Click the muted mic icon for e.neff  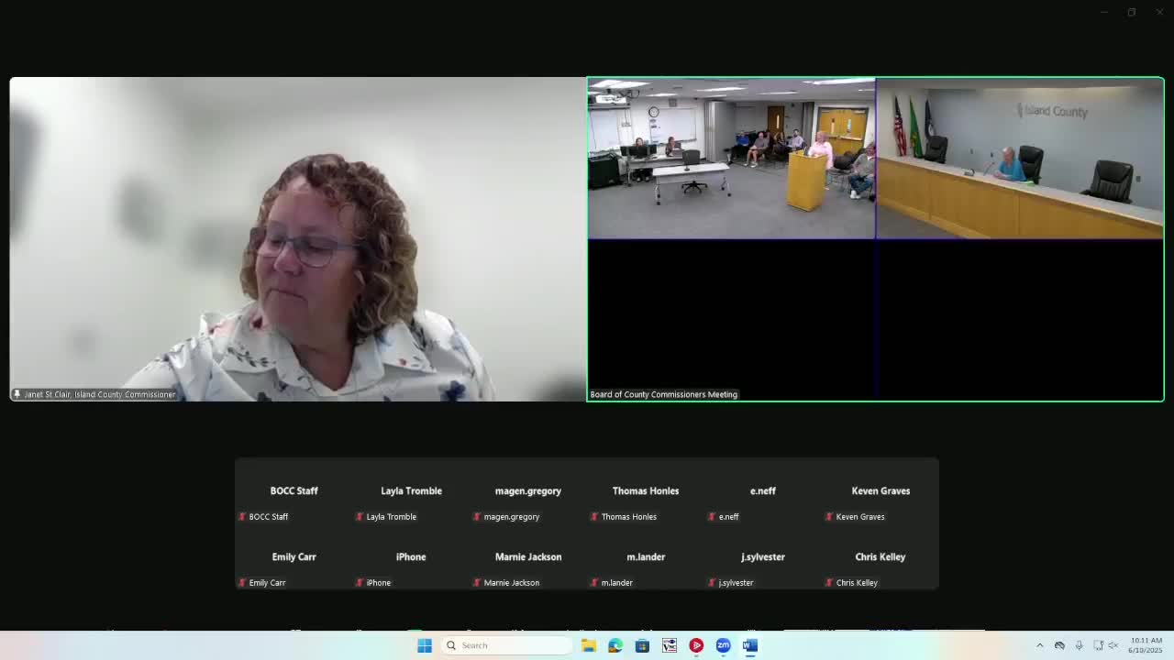tap(712, 517)
